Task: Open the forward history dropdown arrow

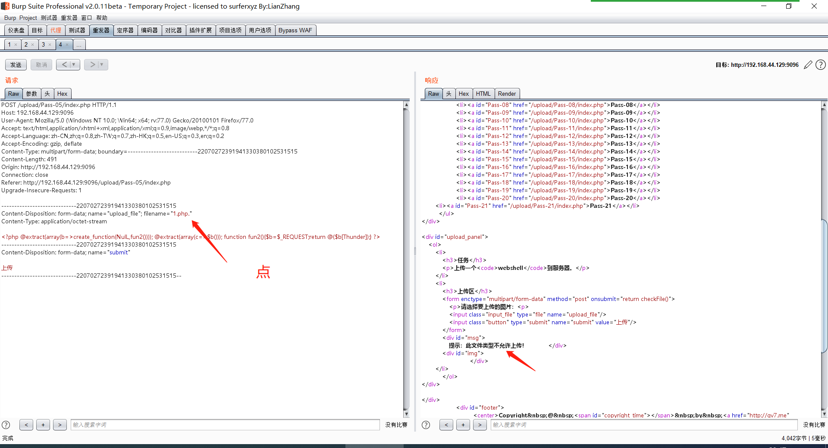Action: tap(102, 65)
